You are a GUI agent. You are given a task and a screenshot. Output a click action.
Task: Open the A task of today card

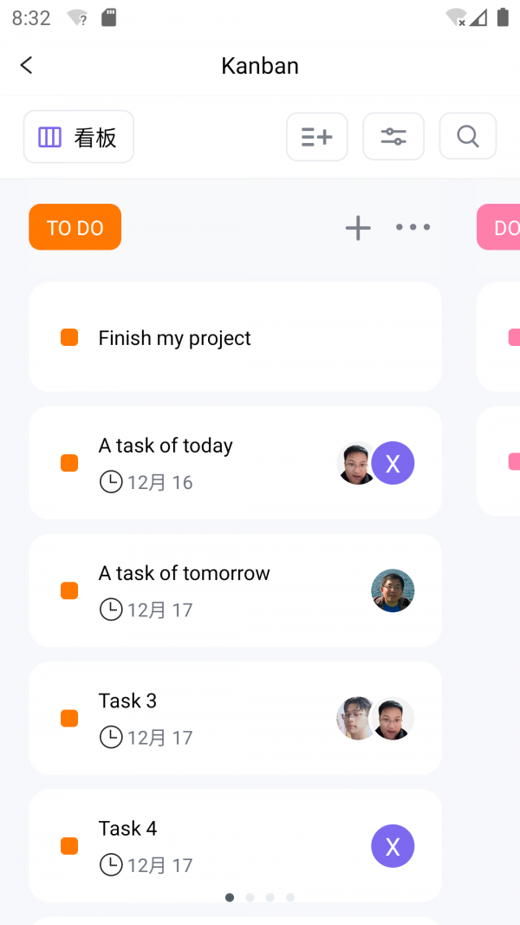click(217, 463)
